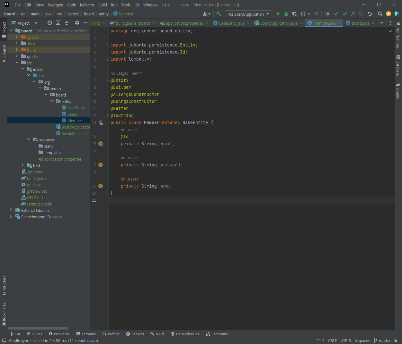402x344 pixels.
Task: Expand the build folder node
Action: point(17,50)
